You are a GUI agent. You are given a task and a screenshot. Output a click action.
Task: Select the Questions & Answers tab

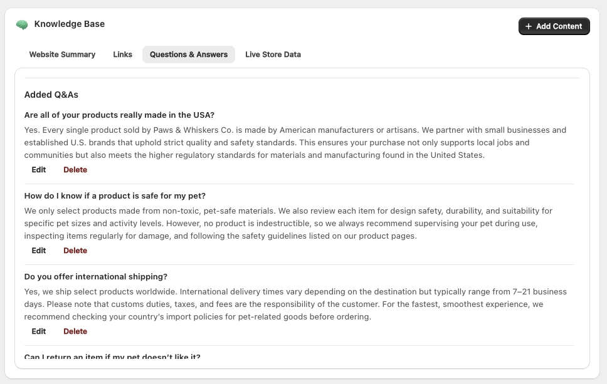pos(188,54)
